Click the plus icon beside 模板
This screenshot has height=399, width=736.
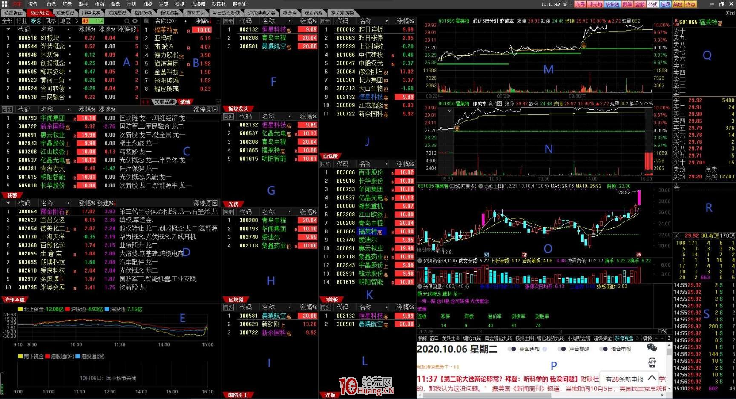pyautogui.click(x=656, y=338)
